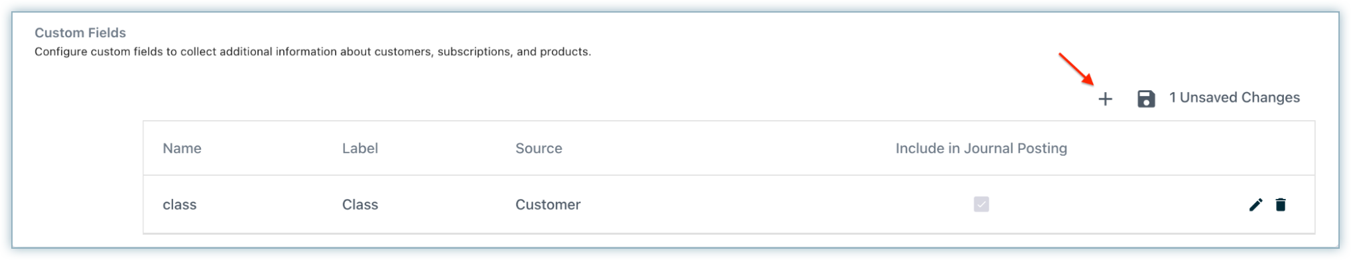Sort by the Name column header
Image resolution: width=1351 pixels, height=260 pixels.
pyautogui.click(x=182, y=149)
